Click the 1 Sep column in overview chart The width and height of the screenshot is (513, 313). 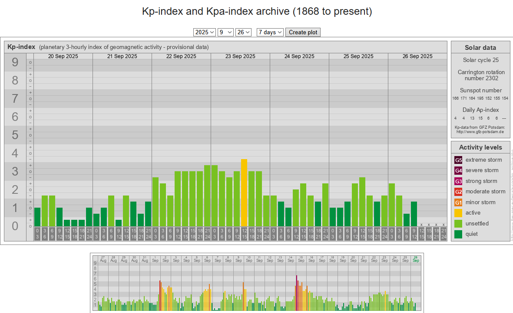tap(156, 282)
